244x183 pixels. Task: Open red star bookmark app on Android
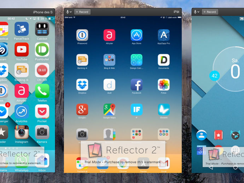pos(218,135)
